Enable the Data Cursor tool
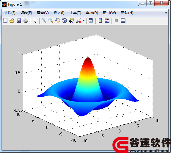 71,21
